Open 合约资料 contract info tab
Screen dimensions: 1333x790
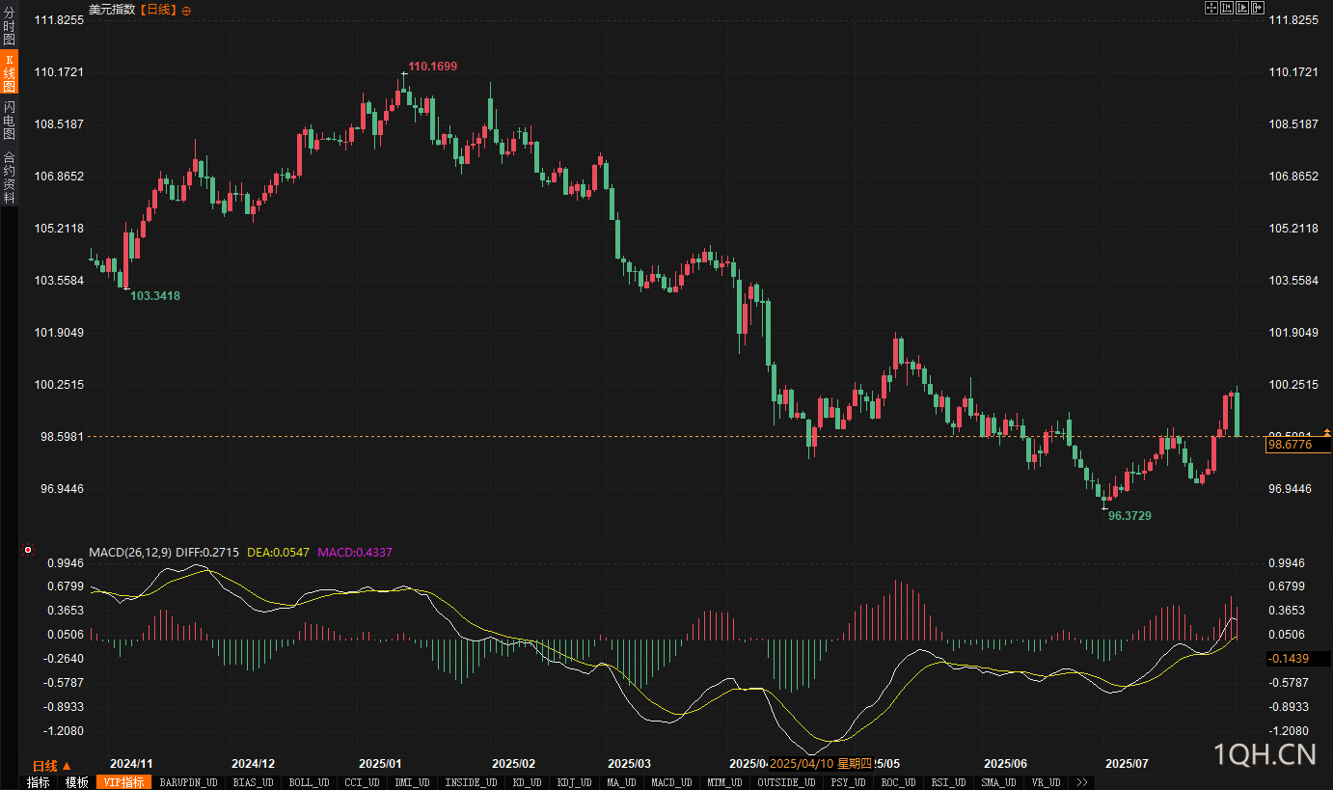(x=9, y=177)
